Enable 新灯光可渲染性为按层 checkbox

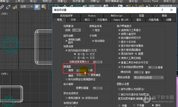pyautogui.click(x=119, y=94)
